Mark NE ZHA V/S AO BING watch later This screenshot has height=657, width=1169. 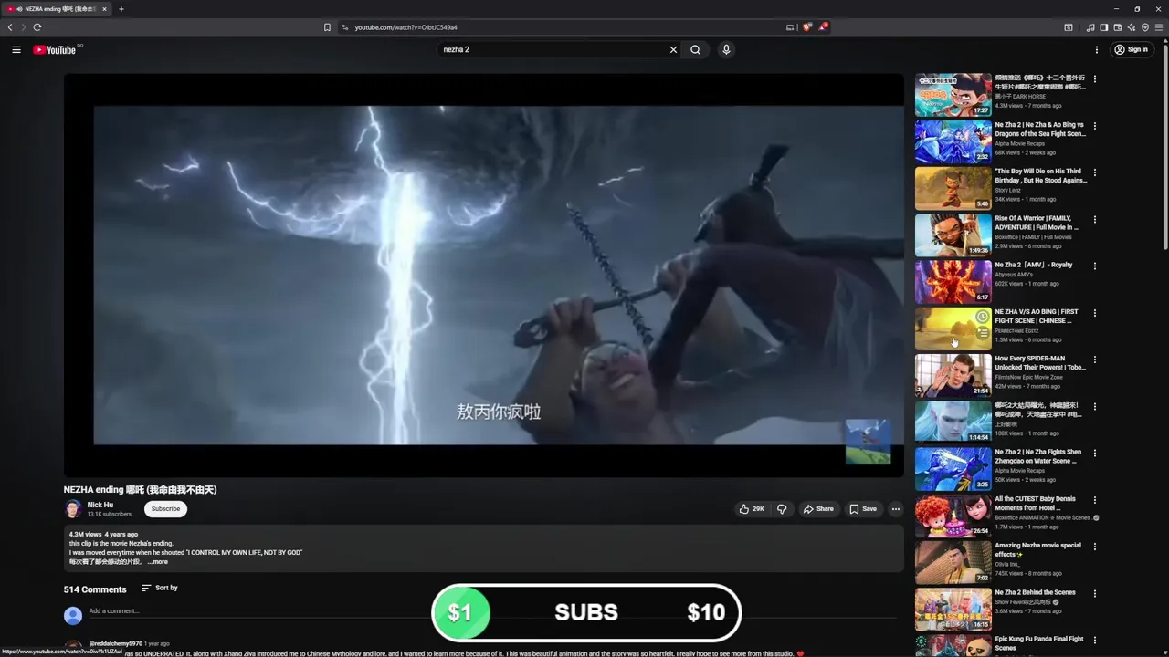(x=982, y=318)
